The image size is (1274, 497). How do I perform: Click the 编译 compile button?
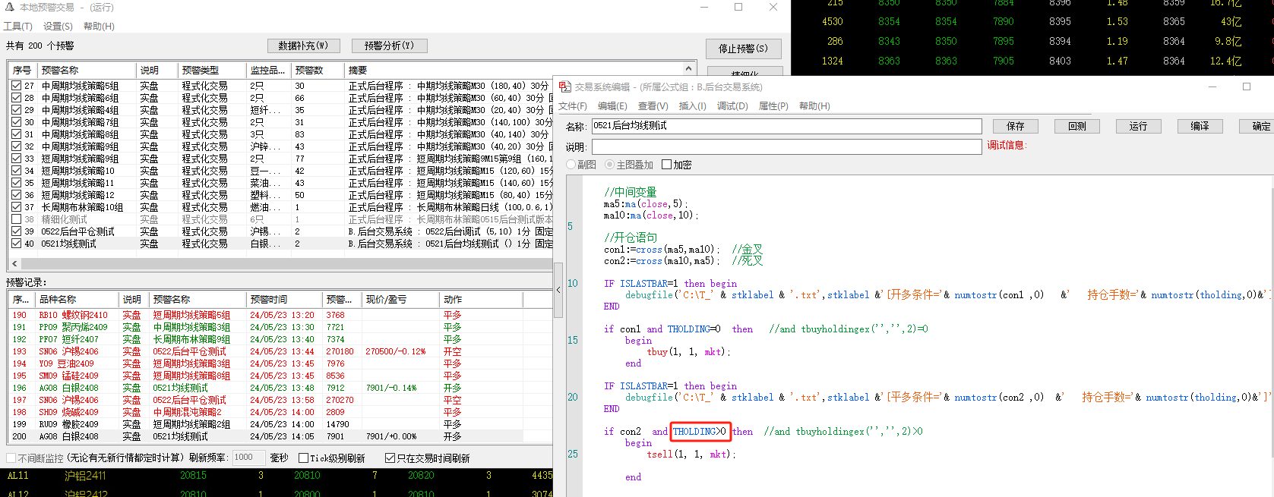point(1200,126)
